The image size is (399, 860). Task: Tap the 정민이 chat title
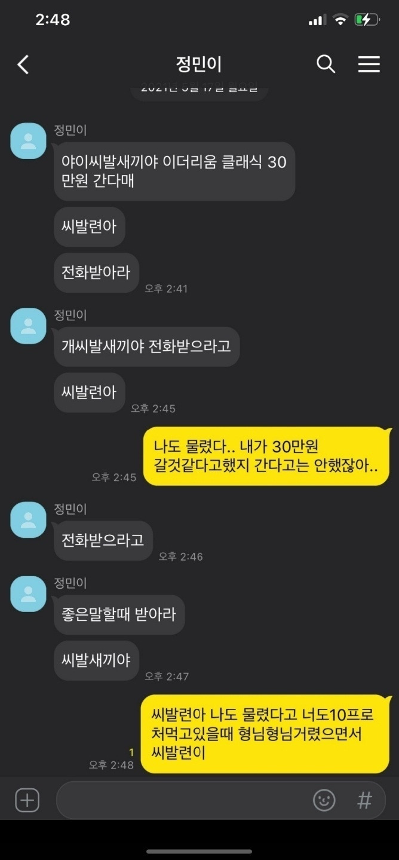click(199, 64)
